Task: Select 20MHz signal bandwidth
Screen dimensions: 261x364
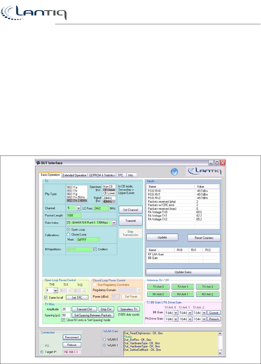Action: 109,198
